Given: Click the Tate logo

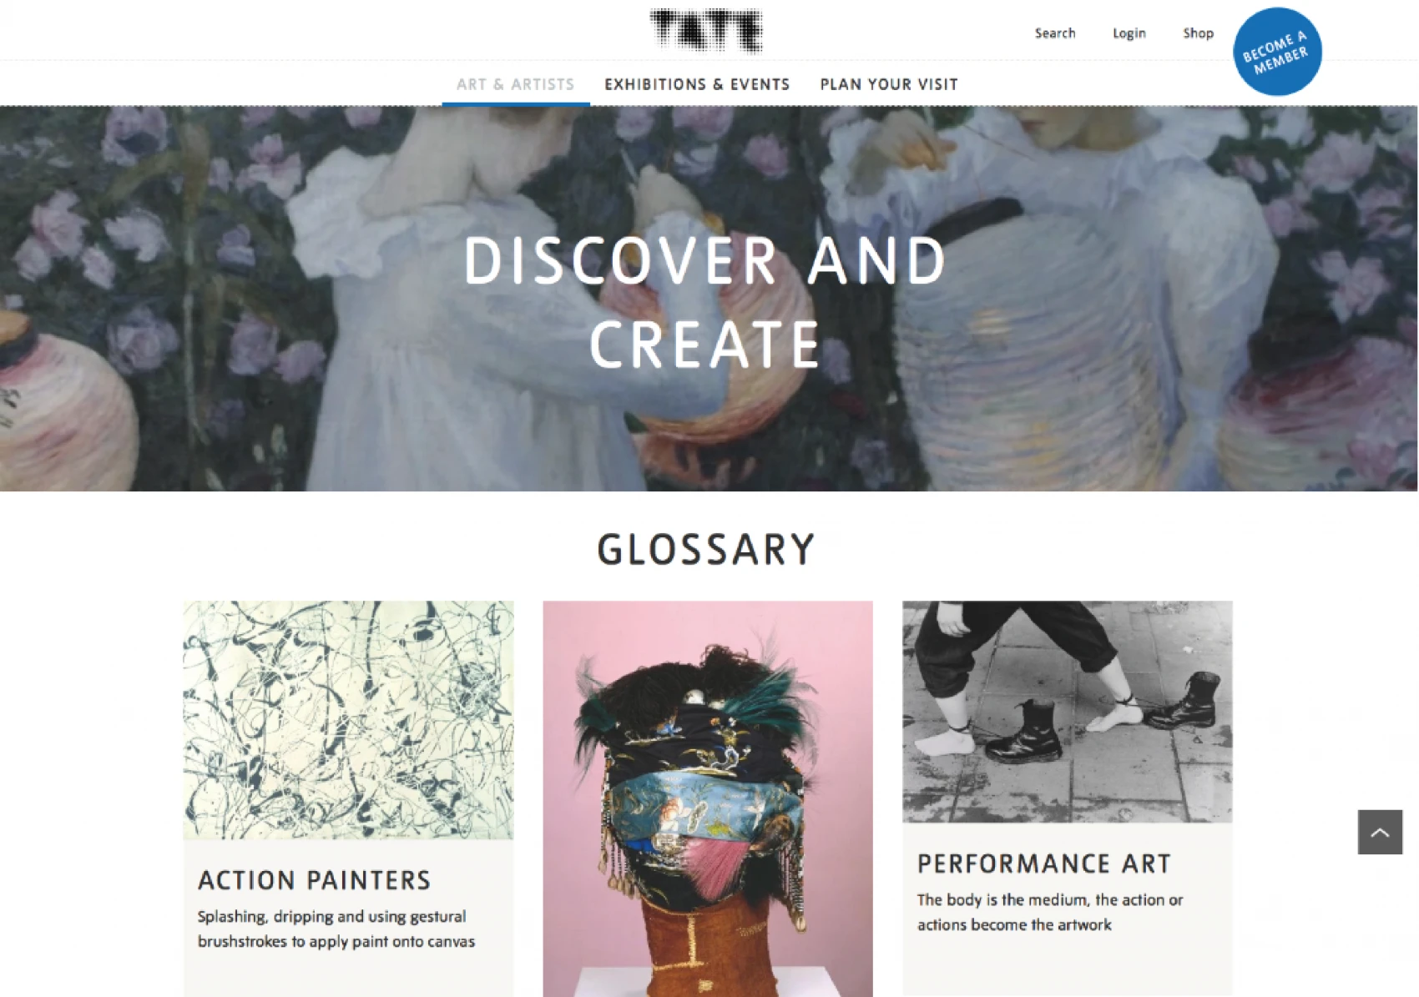Looking at the screenshot, I should tap(706, 31).
